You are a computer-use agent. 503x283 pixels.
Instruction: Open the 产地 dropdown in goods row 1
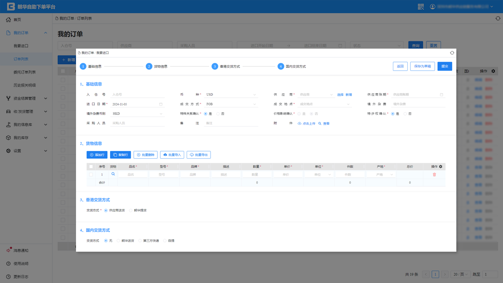[x=380, y=174]
